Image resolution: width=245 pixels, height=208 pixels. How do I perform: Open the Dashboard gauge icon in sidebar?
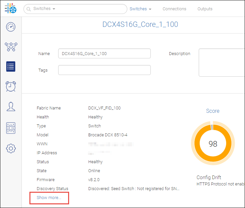click(x=11, y=27)
